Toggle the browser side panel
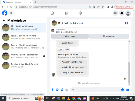135x101 pixels. pyautogui.click(x=108, y=7)
